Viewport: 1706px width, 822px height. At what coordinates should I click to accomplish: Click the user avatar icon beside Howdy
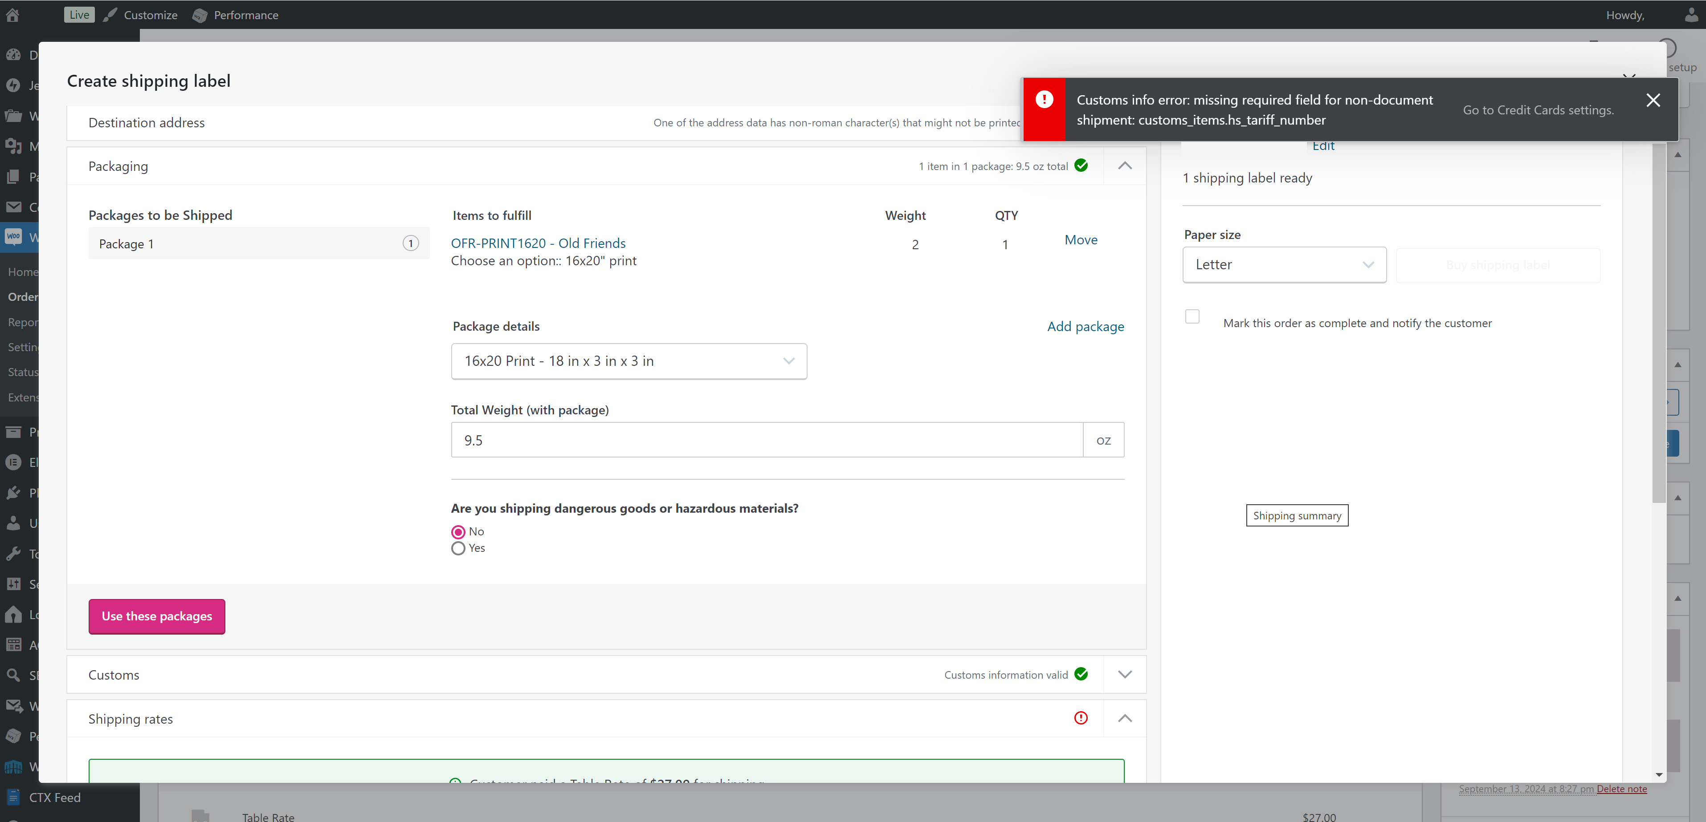tap(1691, 15)
